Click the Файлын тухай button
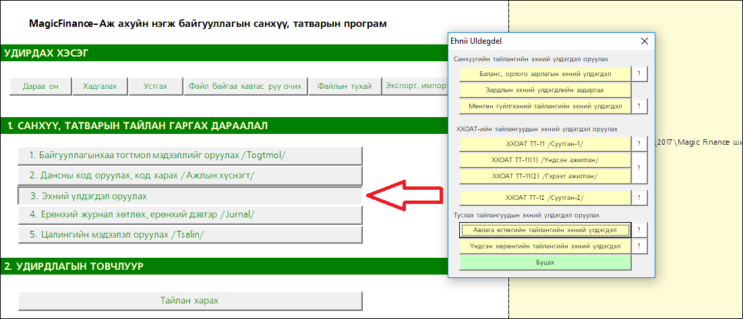Image resolution: width=743 pixels, height=319 pixels. [x=345, y=86]
